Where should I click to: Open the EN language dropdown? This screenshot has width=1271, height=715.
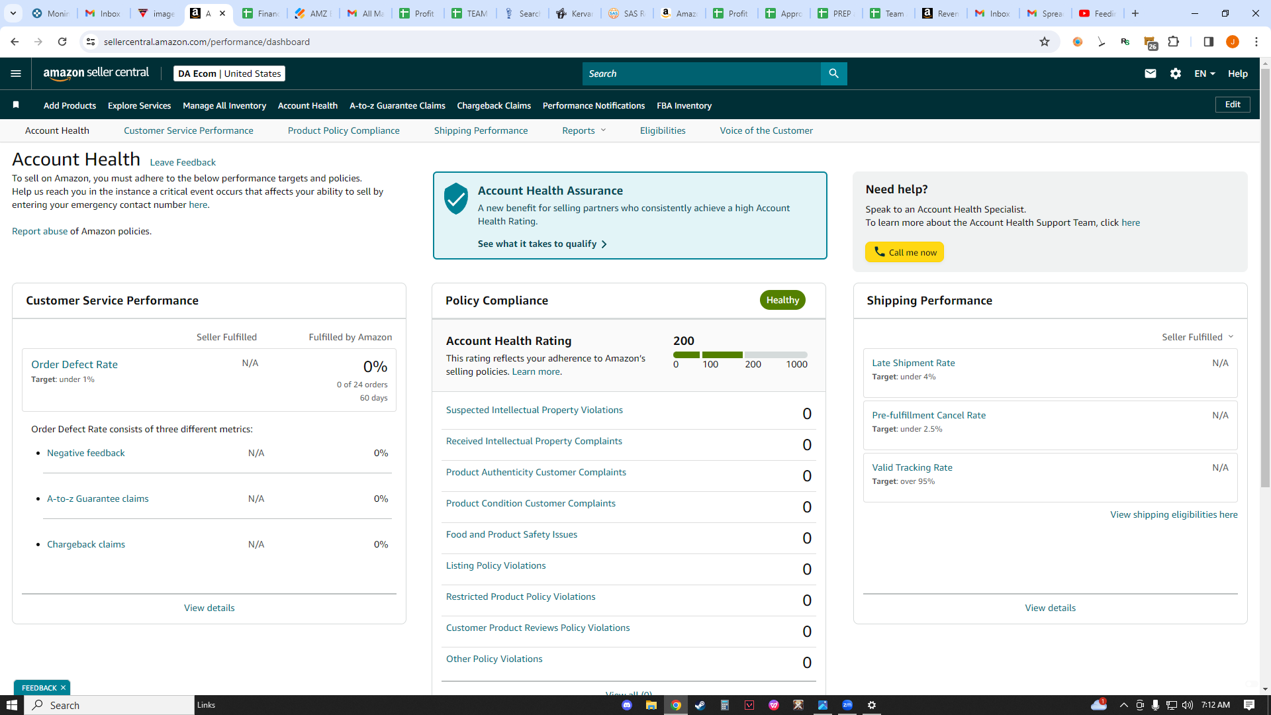point(1205,73)
